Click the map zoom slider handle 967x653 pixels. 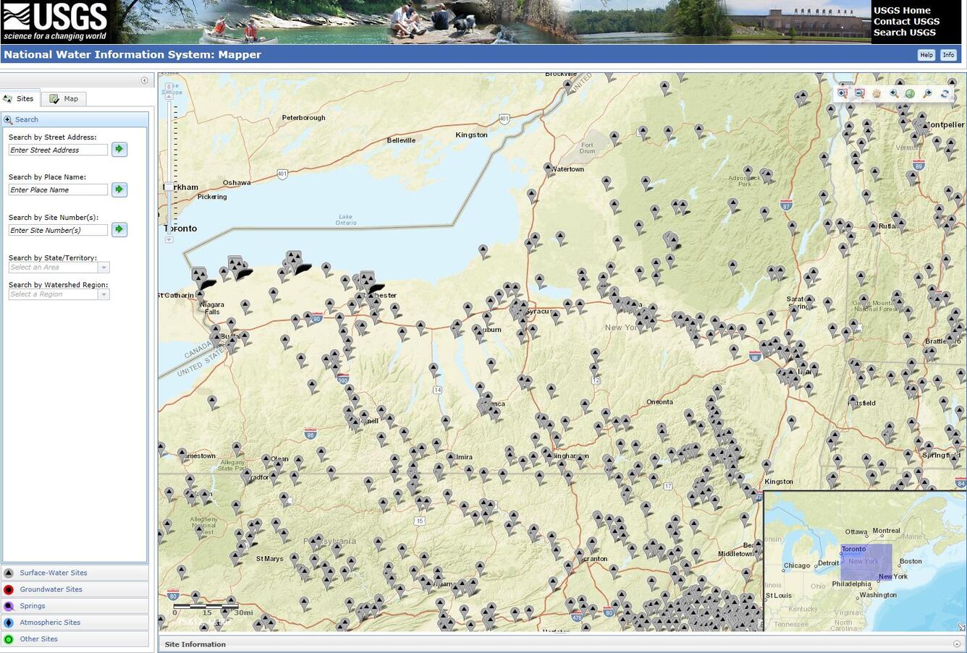(169, 187)
